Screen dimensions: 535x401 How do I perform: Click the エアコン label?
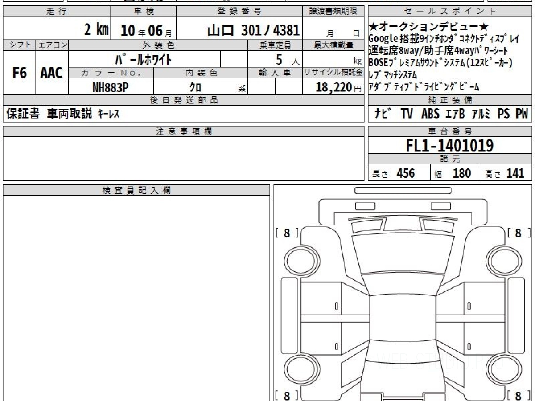click(x=52, y=45)
